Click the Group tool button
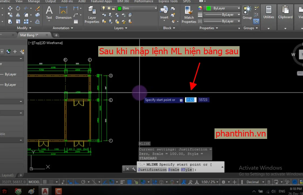 [x=247, y=13]
